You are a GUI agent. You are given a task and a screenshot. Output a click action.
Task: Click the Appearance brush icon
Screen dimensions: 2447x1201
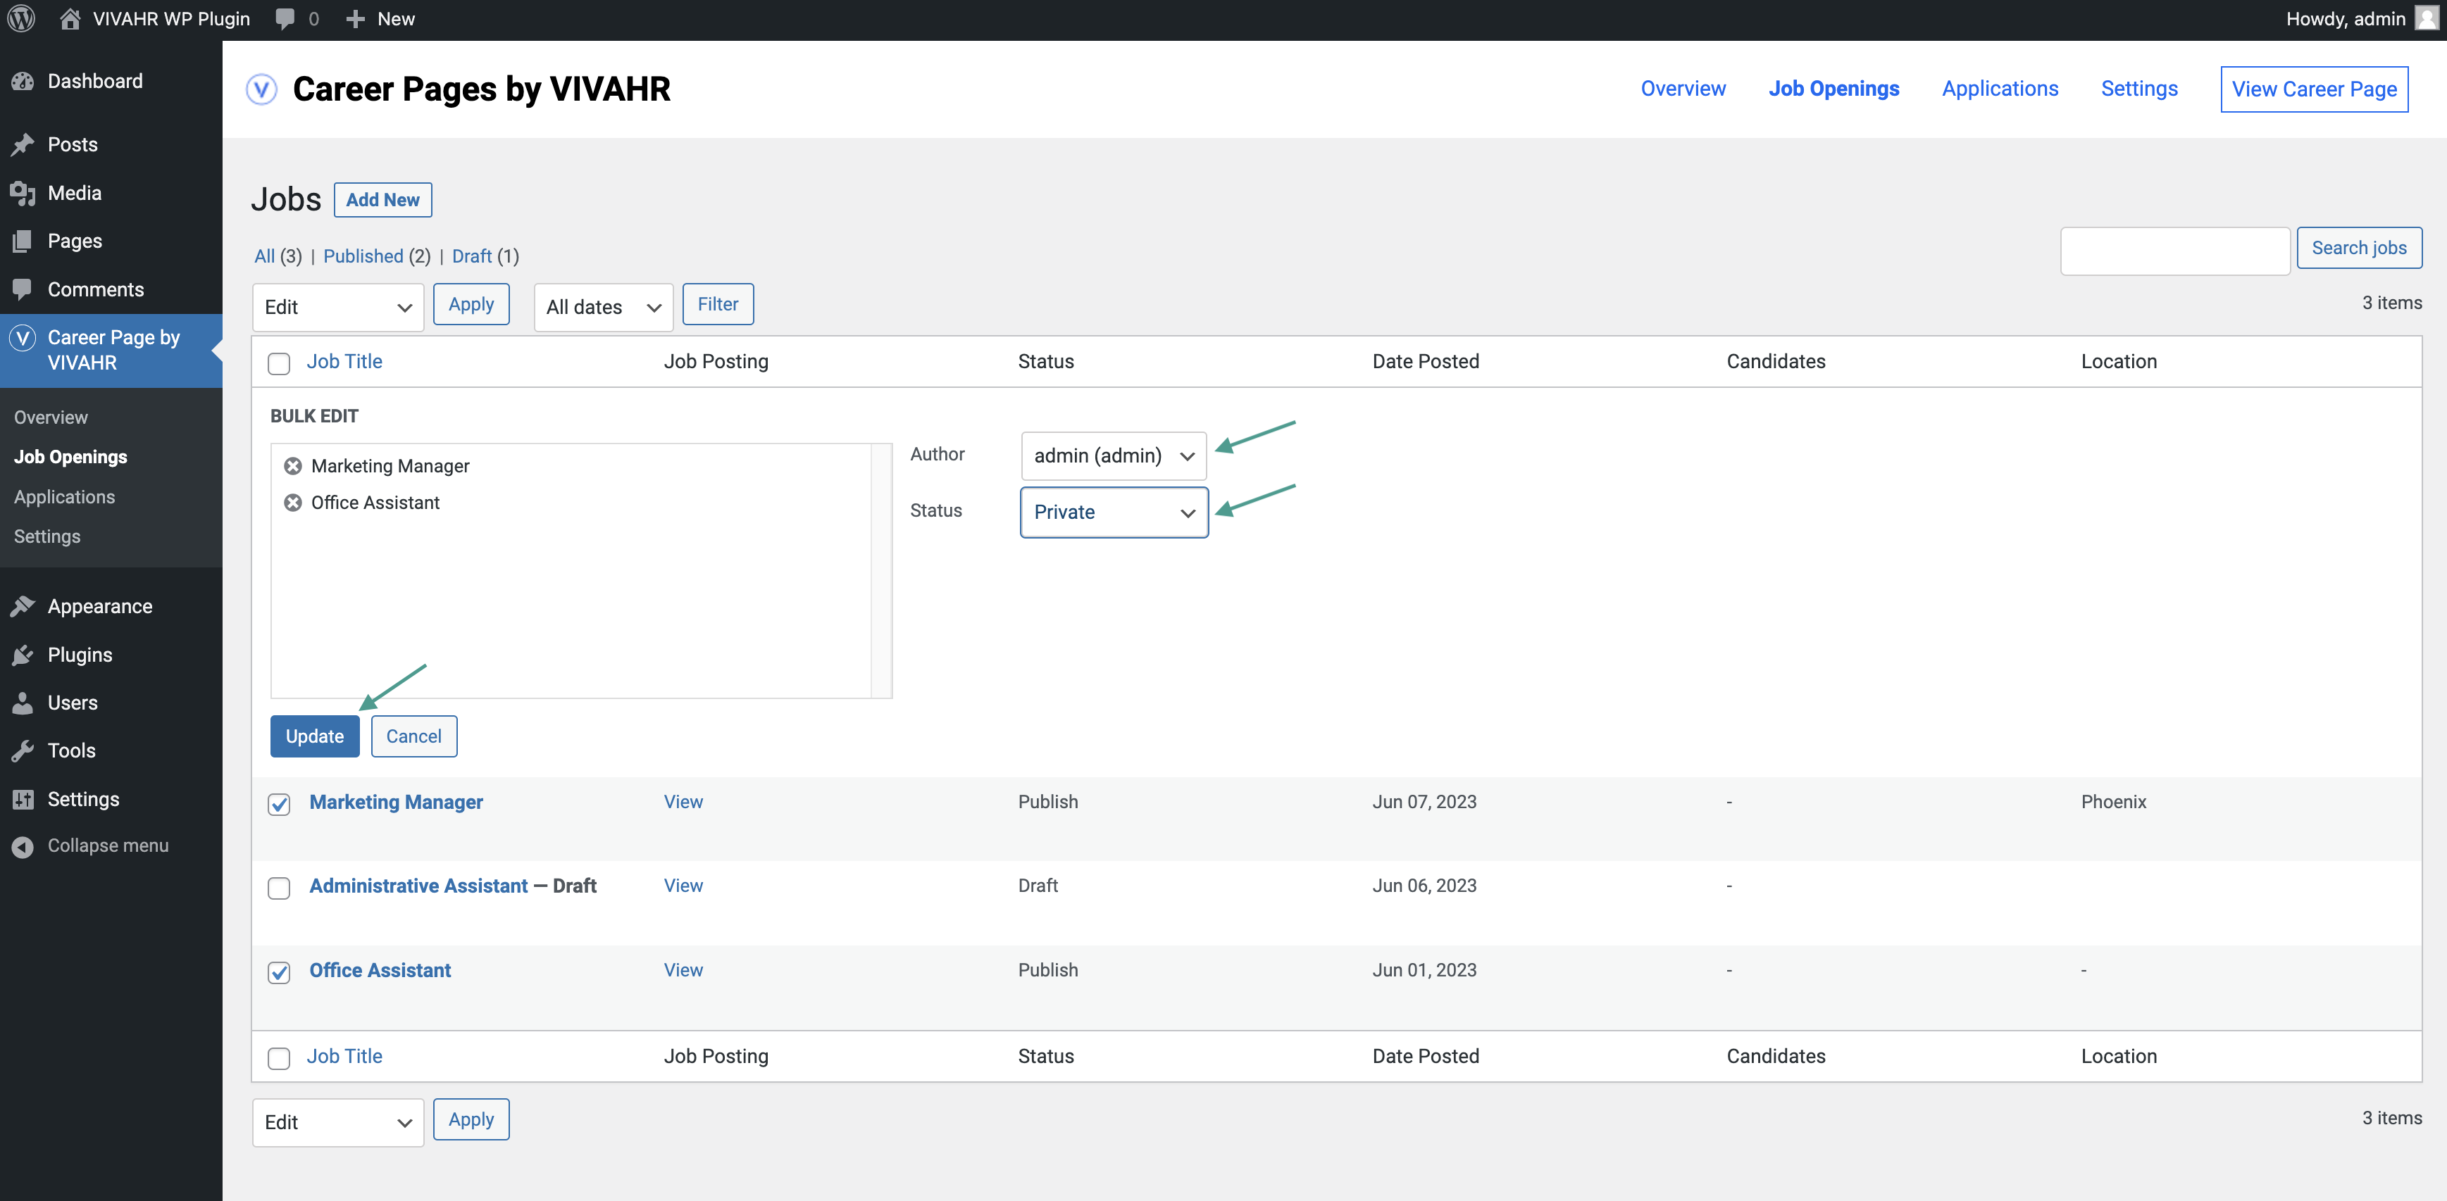[23, 605]
